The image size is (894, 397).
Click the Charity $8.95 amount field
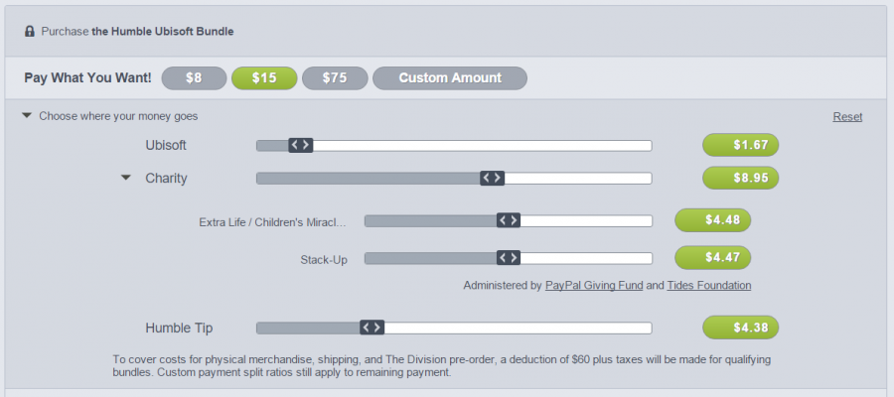[740, 179]
